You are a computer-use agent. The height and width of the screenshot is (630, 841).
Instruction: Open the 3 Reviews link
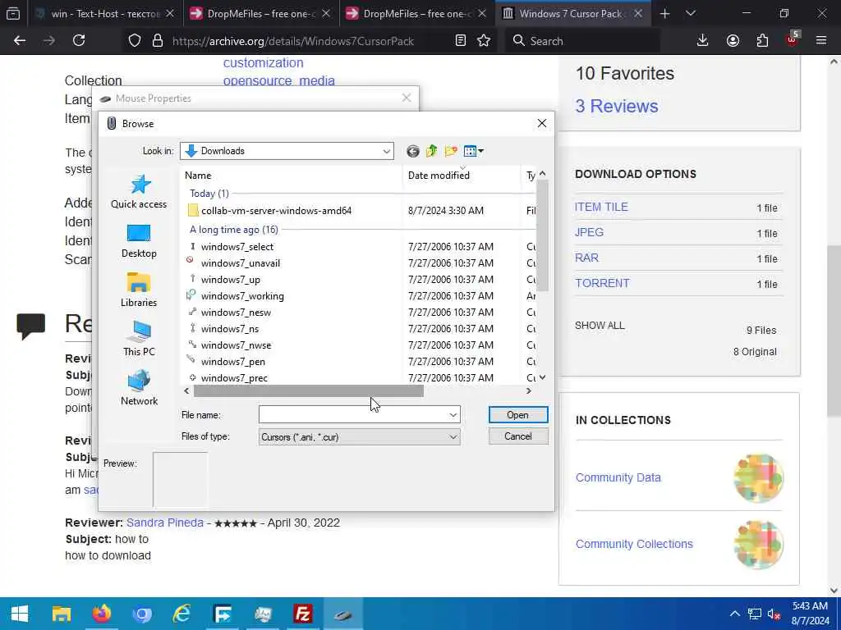[617, 106]
